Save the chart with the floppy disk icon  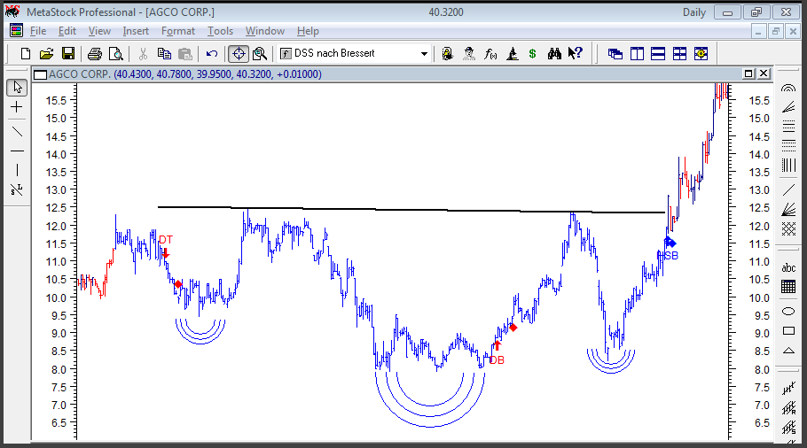click(x=68, y=53)
